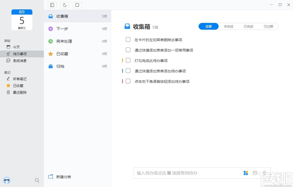Click the text 在卡片的左划菜单删除此事项
The image size is (293, 187).
coord(158,40)
